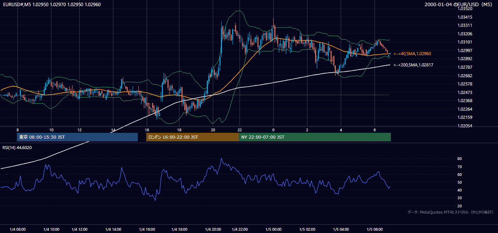Click the '1/5 04:00' bottom time label
This screenshot has height=233, width=498.
(341, 230)
